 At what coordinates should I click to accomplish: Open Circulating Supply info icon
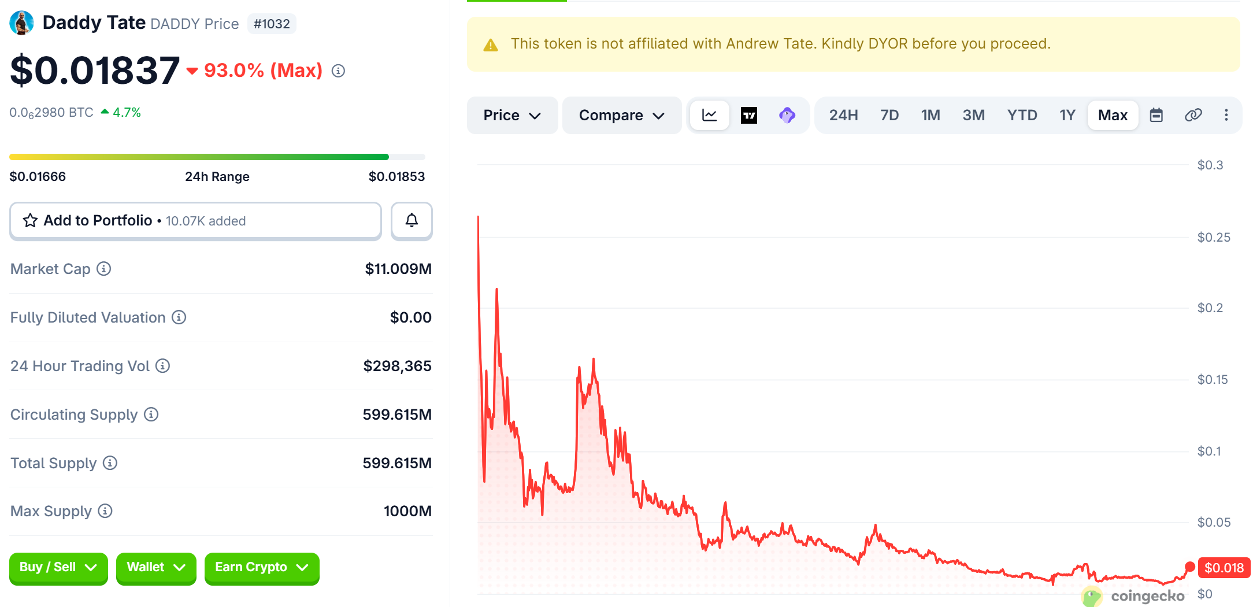click(x=151, y=414)
